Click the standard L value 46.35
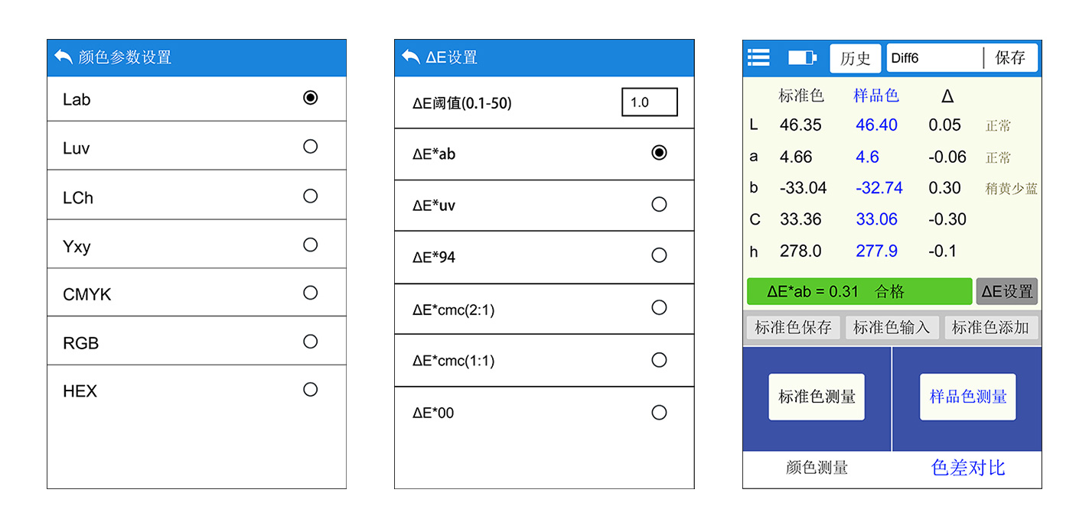1089x509 pixels. point(800,125)
